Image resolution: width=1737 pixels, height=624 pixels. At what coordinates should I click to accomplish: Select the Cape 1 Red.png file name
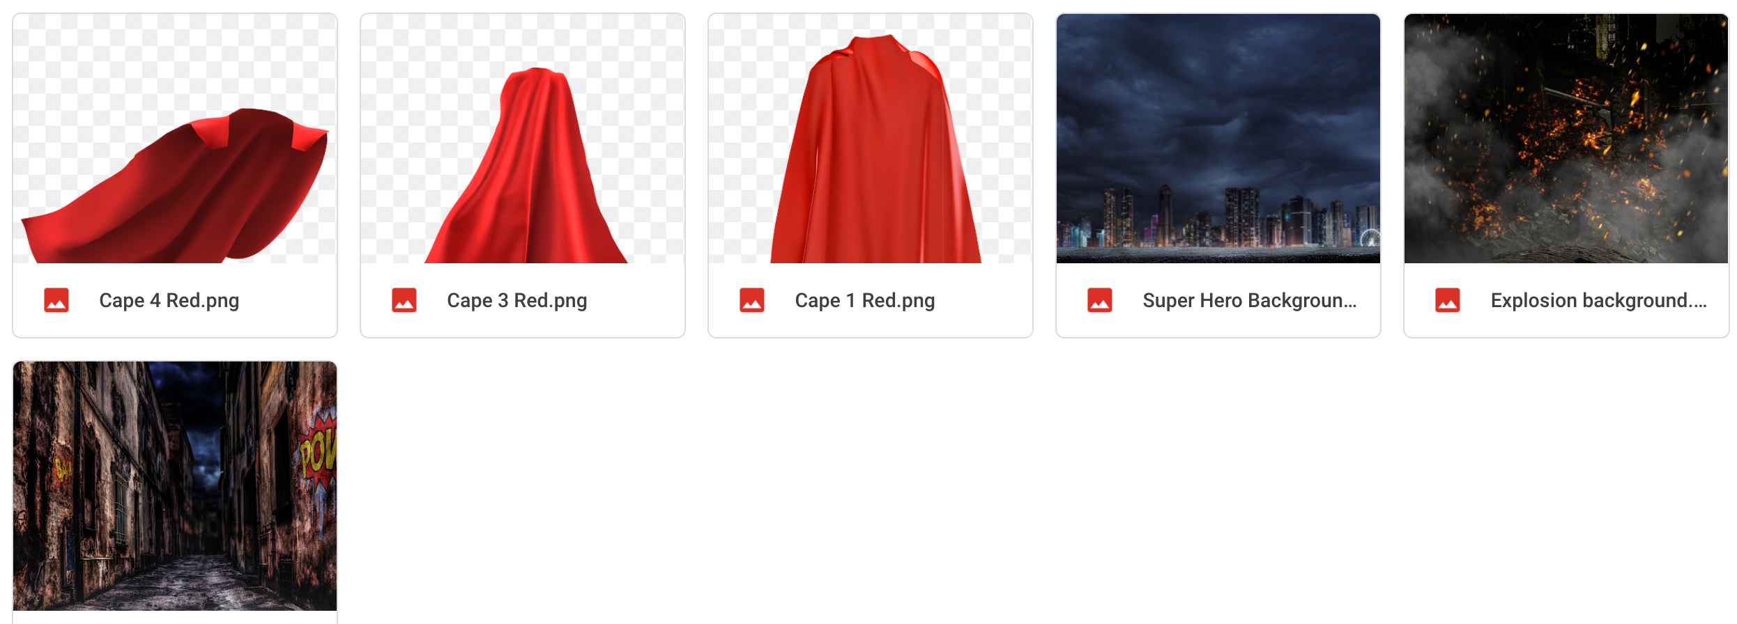click(x=865, y=301)
